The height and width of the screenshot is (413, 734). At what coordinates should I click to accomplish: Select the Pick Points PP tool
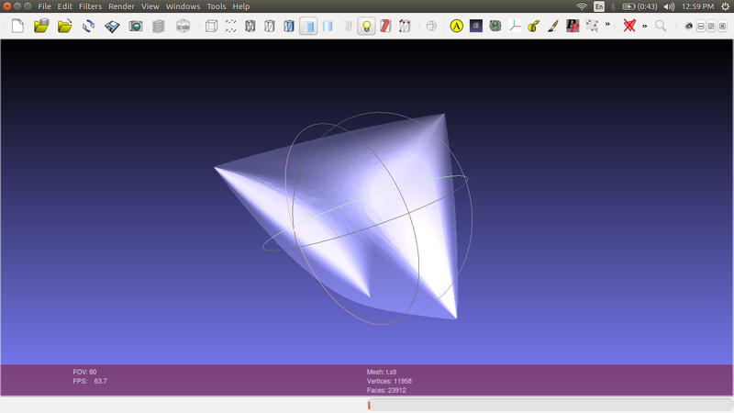click(573, 26)
